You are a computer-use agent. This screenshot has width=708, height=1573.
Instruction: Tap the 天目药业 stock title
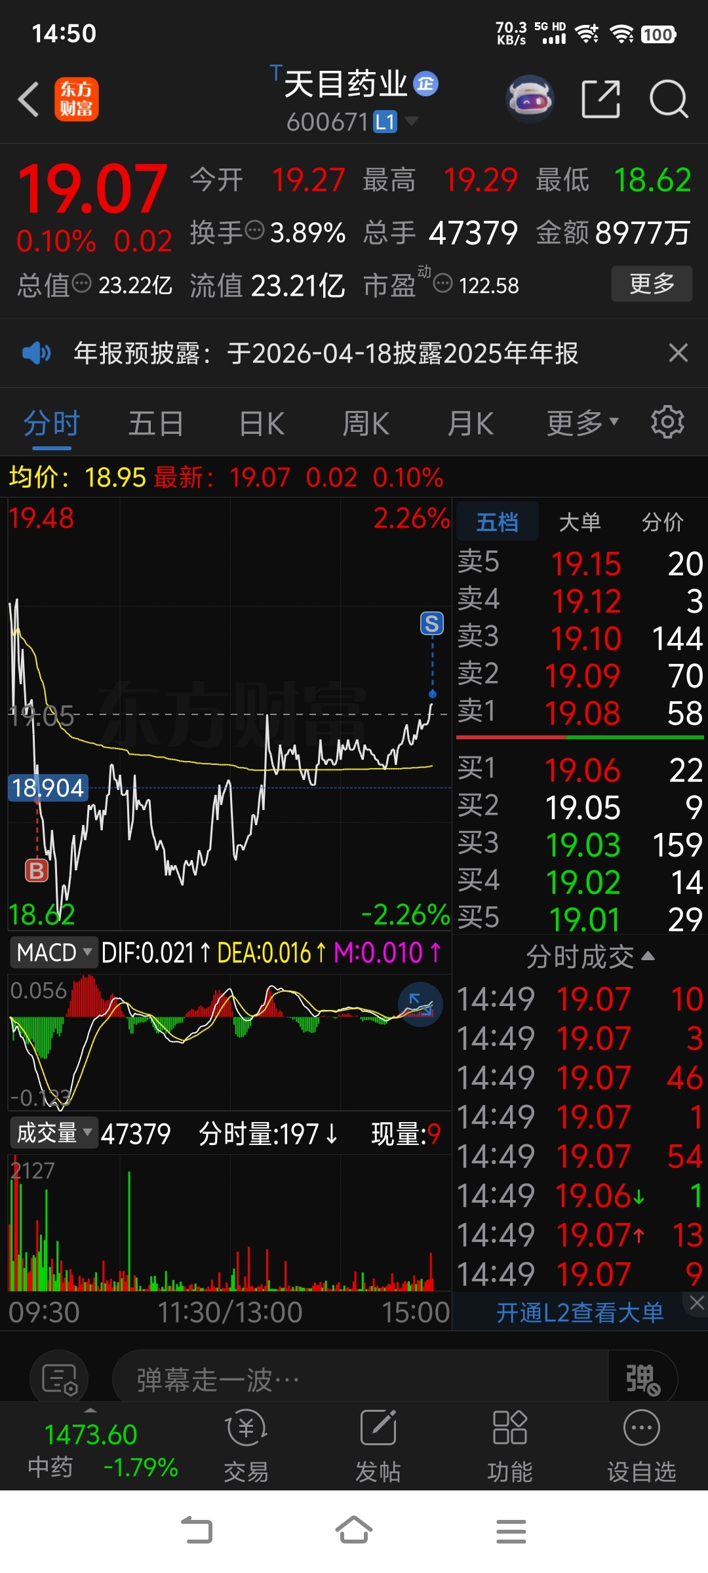pos(345,84)
